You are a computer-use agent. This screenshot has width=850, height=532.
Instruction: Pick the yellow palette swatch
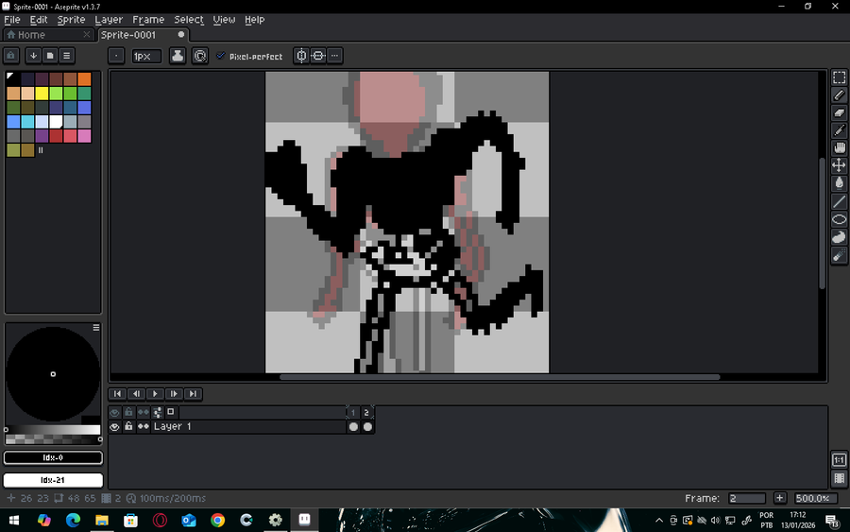(x=42, y=94)
